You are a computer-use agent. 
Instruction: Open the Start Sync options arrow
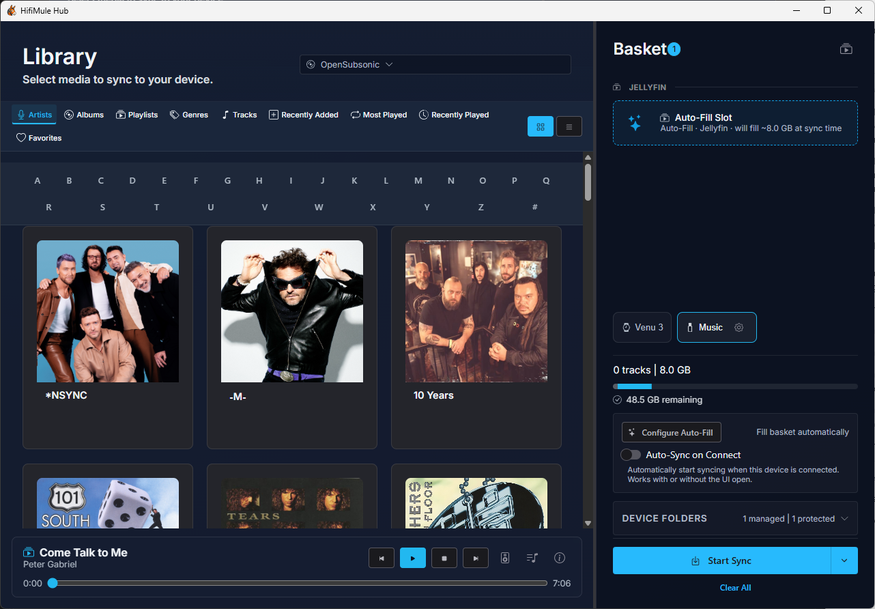pyautogui.click(x=844, y=561)
